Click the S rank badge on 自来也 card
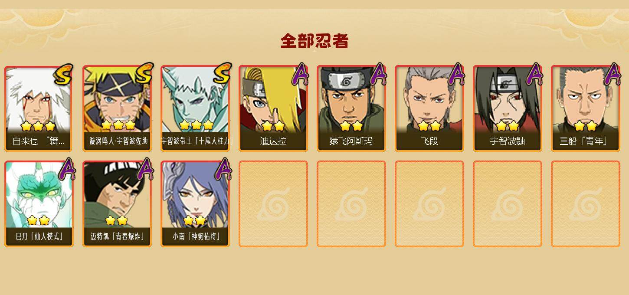Viewport: 629px width, 295px height. 64,74
